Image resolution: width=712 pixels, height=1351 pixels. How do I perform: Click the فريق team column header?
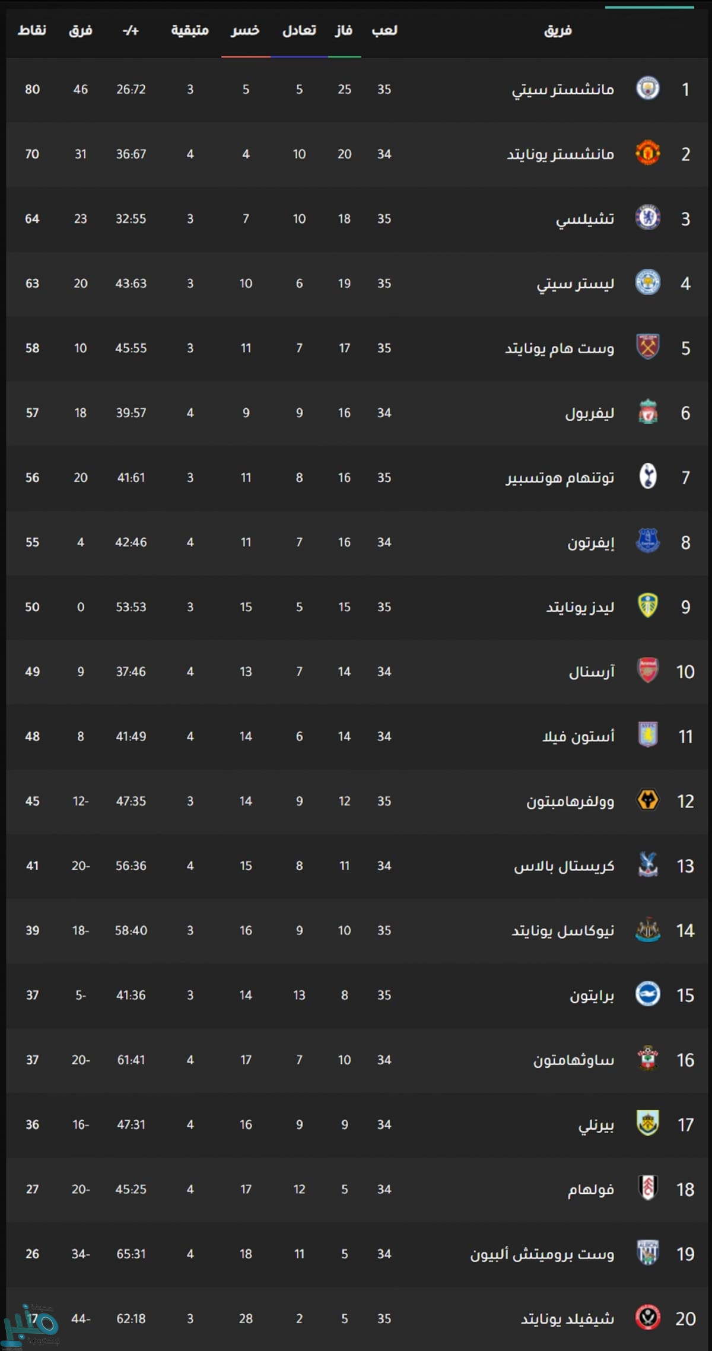pos(558,30)
